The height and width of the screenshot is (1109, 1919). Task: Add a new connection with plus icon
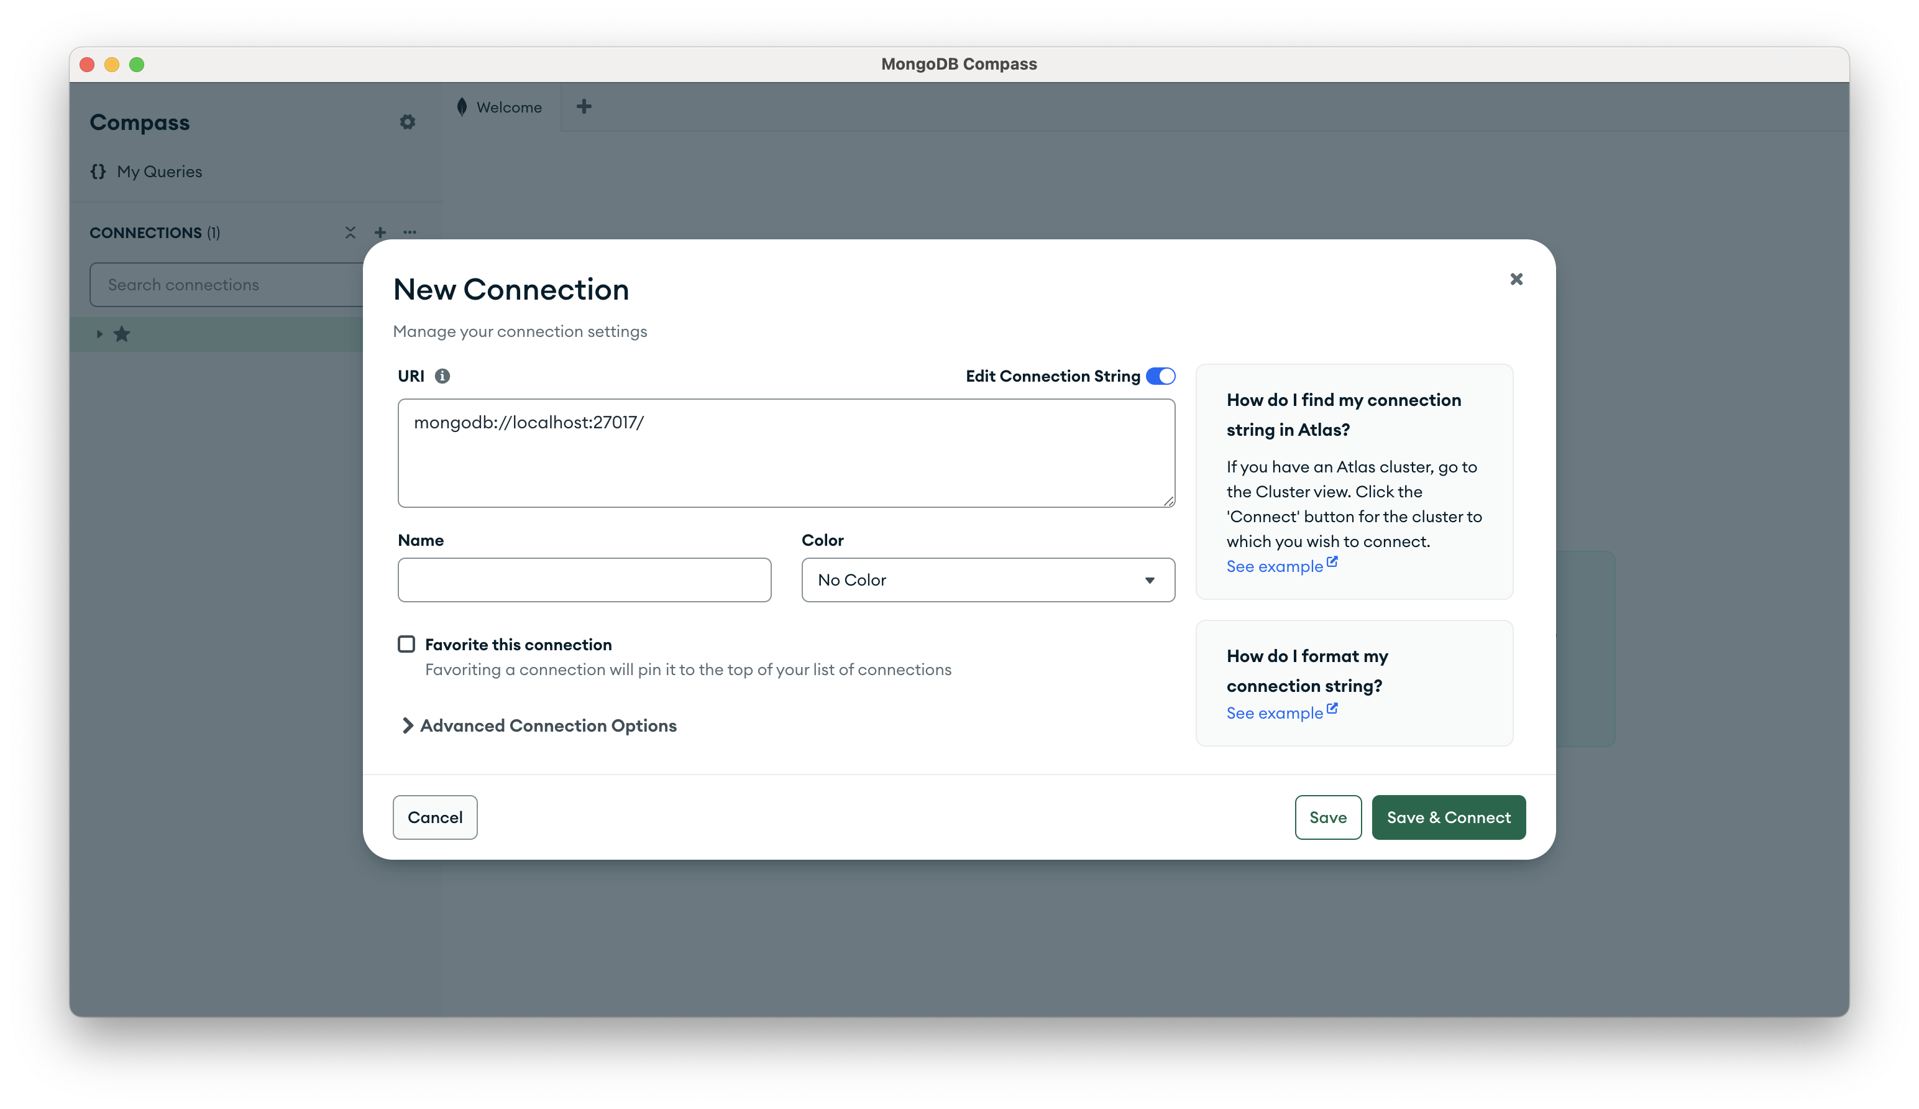pyautogui.click(x=380, y=232)
